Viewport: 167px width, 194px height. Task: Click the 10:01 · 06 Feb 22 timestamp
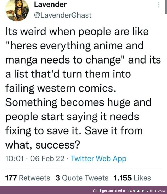click(35, 158)
